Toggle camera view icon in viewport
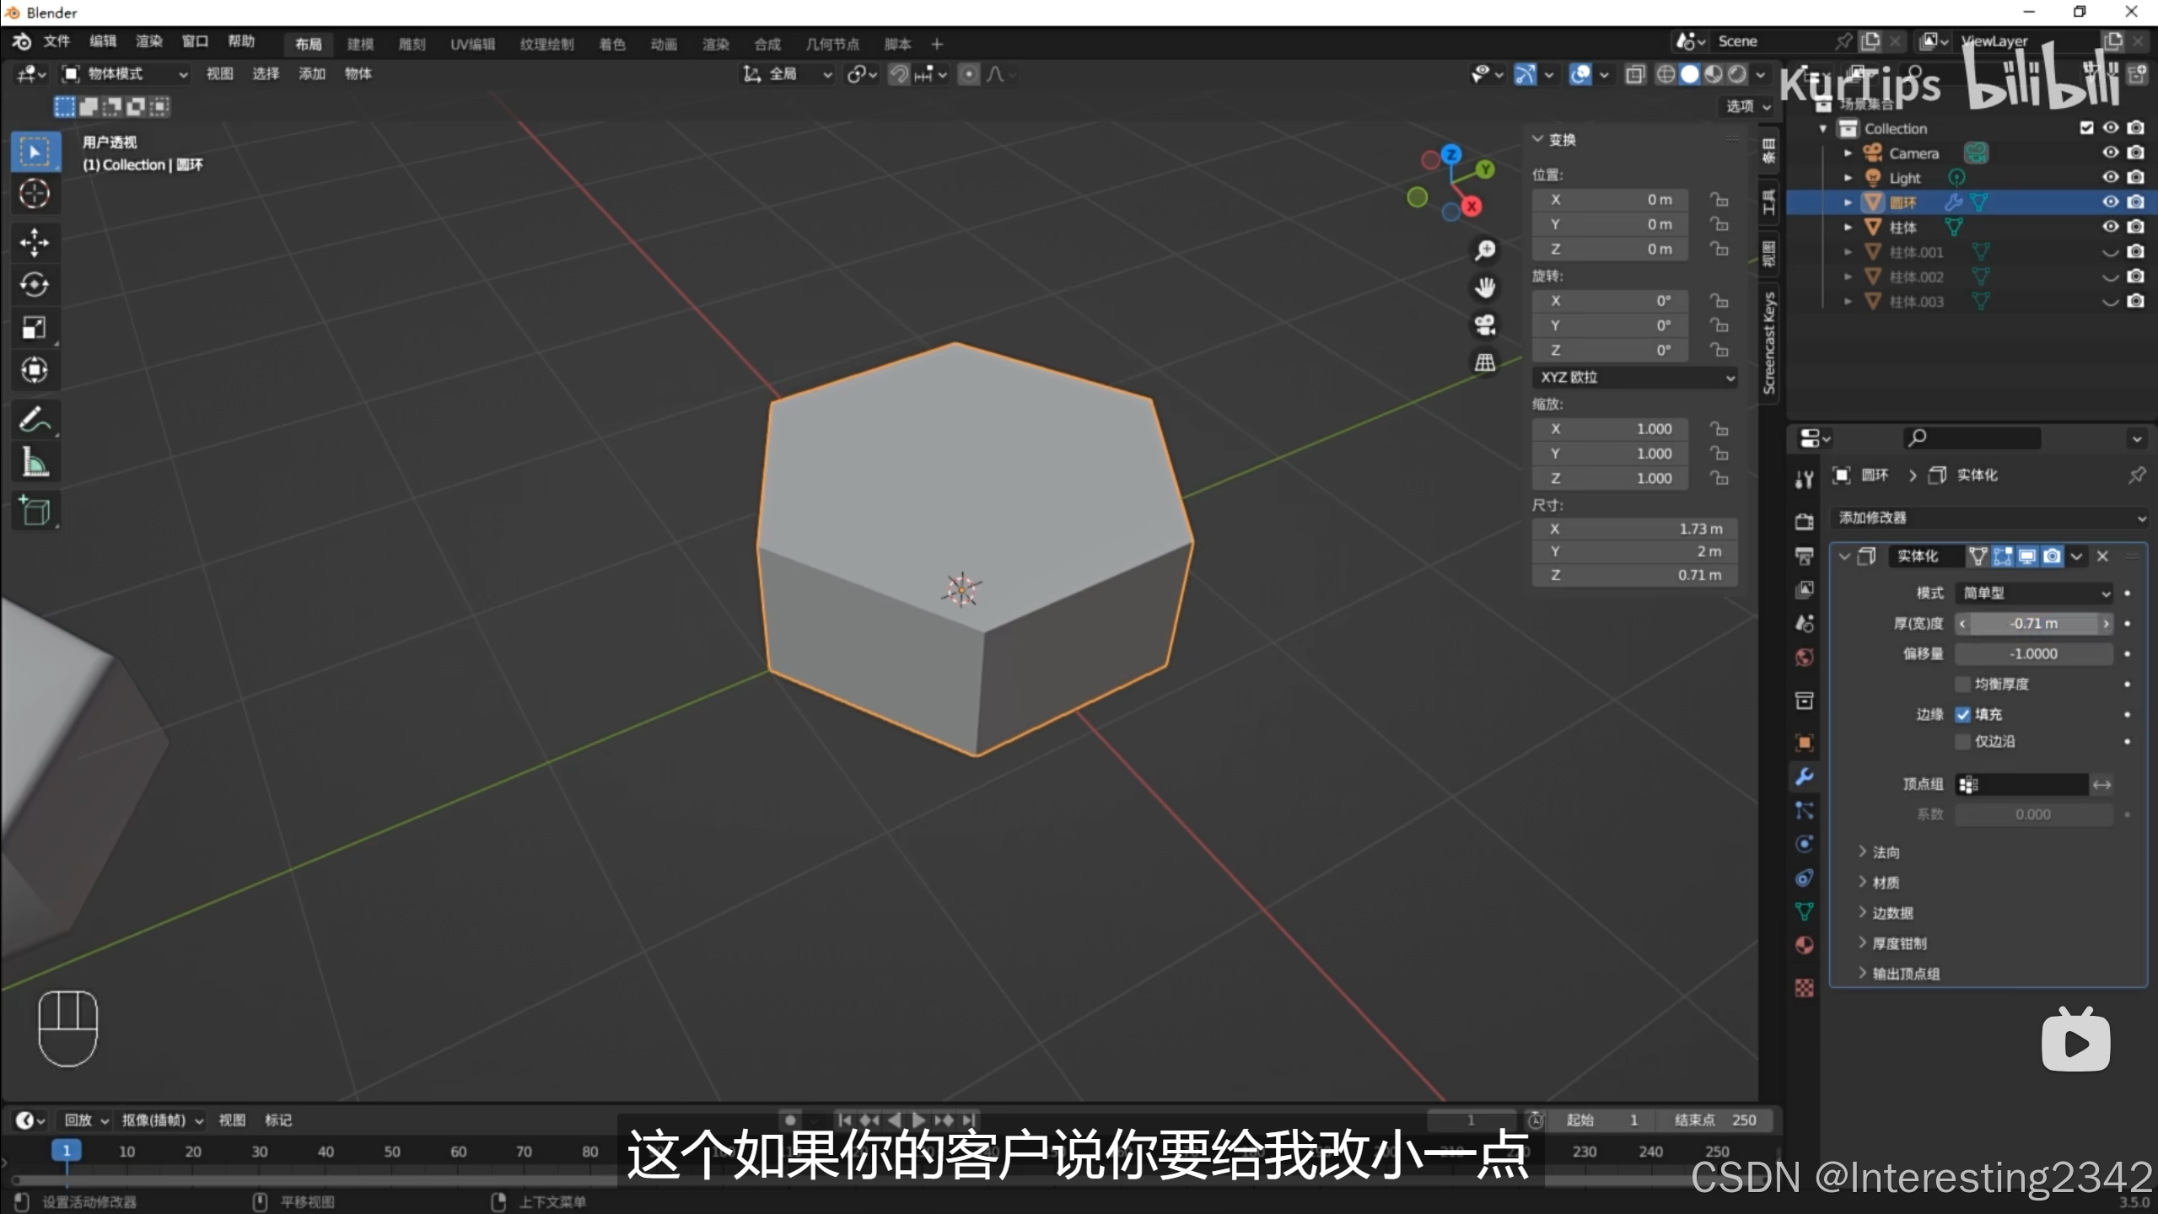The image size is (2158, 1214). pyautogui.click(x=1484, y=325)
